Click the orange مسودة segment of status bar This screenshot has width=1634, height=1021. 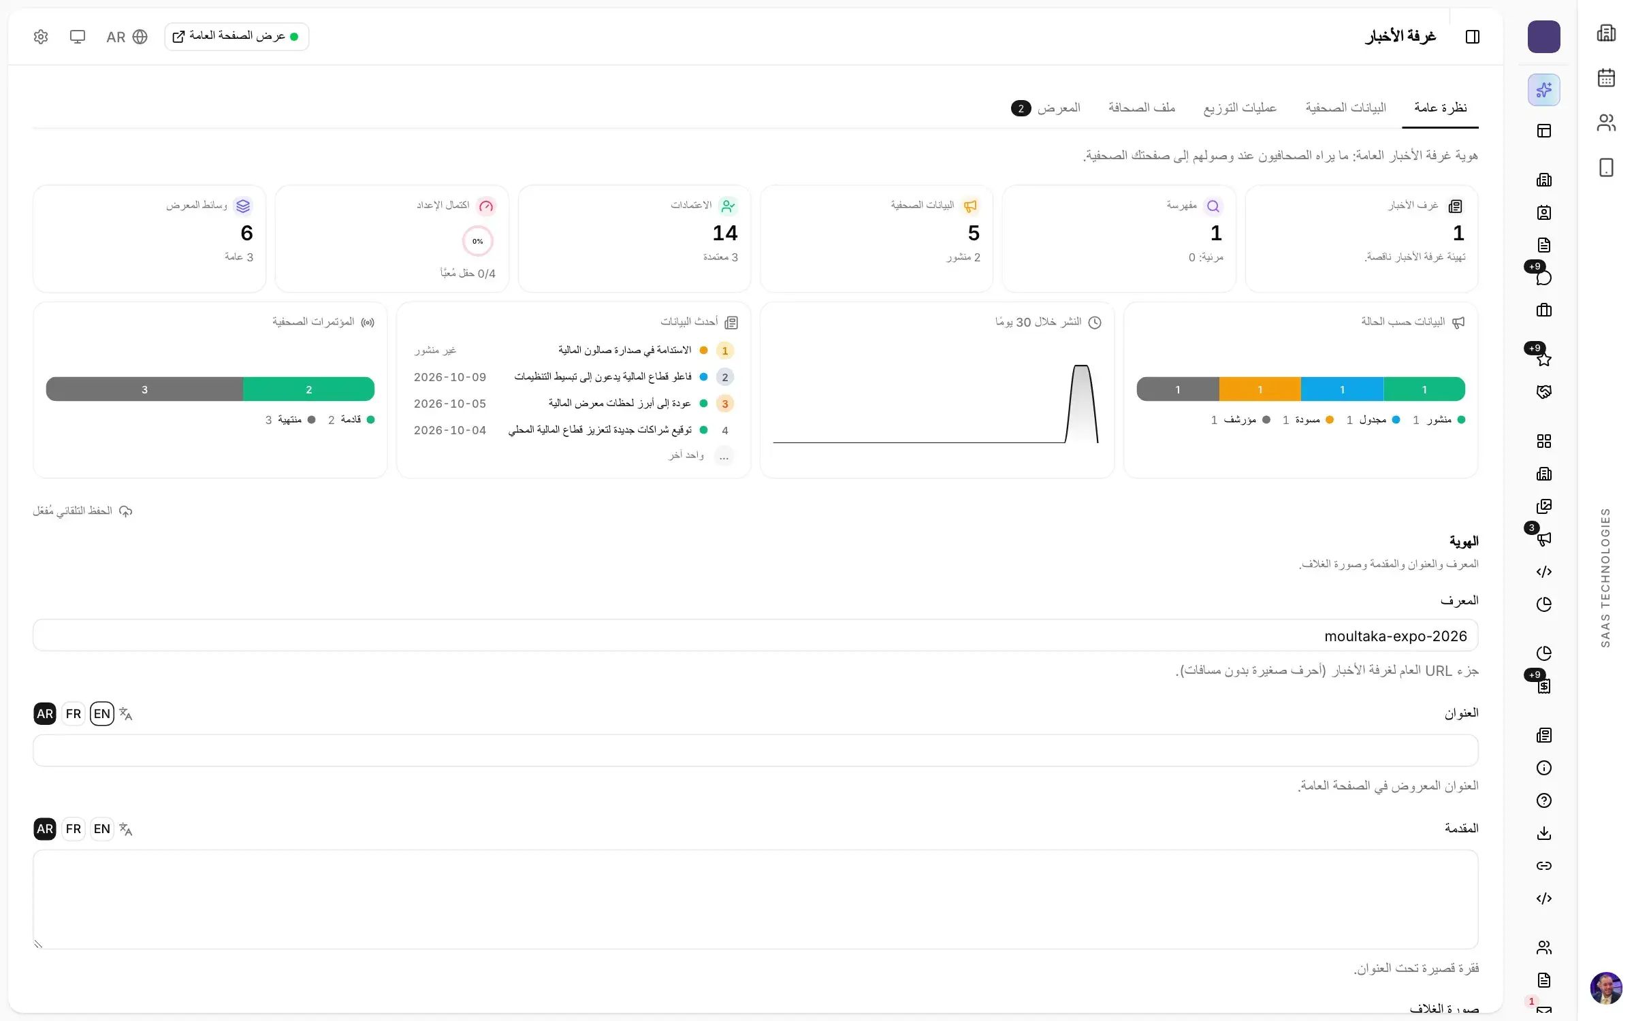pyautogui.click(x=1260, y=389)
